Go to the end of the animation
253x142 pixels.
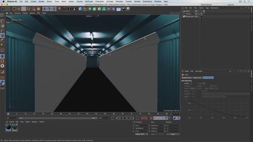point(137,118)
